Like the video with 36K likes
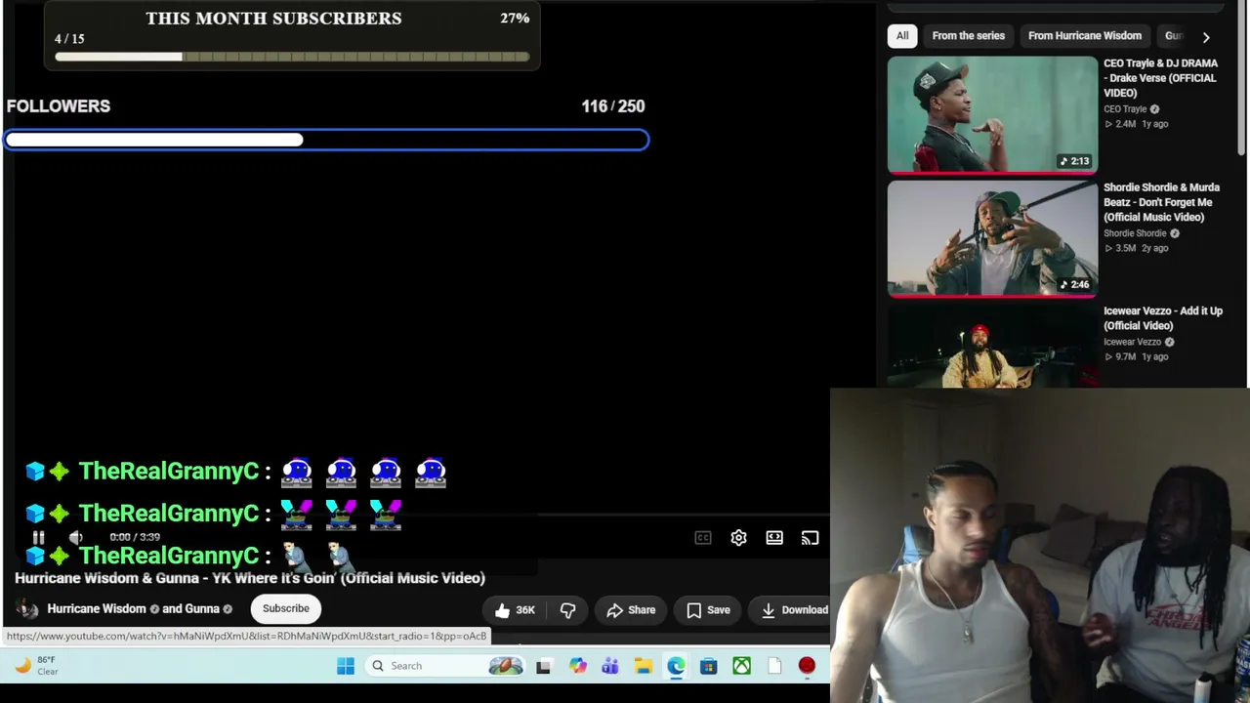Screen dimensions: 1250x703 pyautogui.click(x=515, y=610)
